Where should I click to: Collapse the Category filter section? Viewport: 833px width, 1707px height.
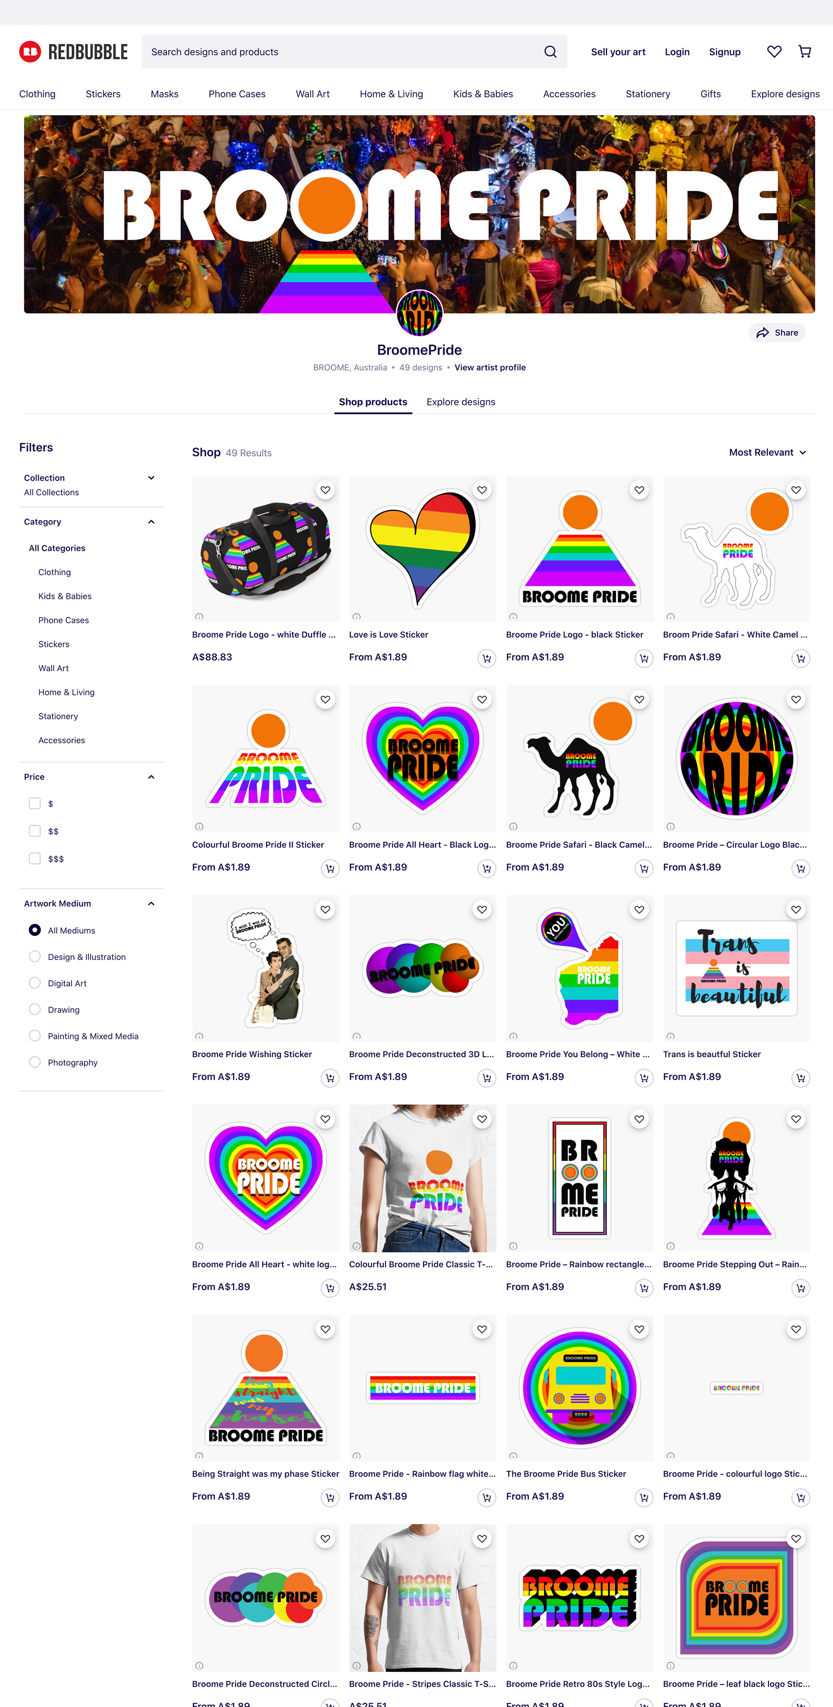151,521
